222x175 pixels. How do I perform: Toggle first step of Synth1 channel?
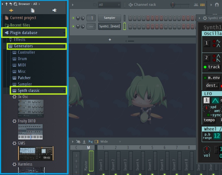click(130, 26)
